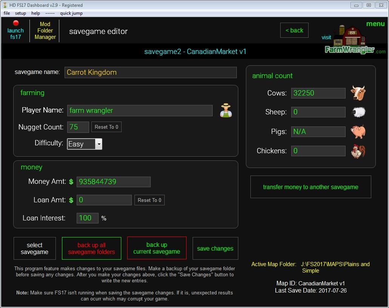This screenshot has width=389, height=308.
Task: Open the Mod Folder Manager
Action: point(45,31)
